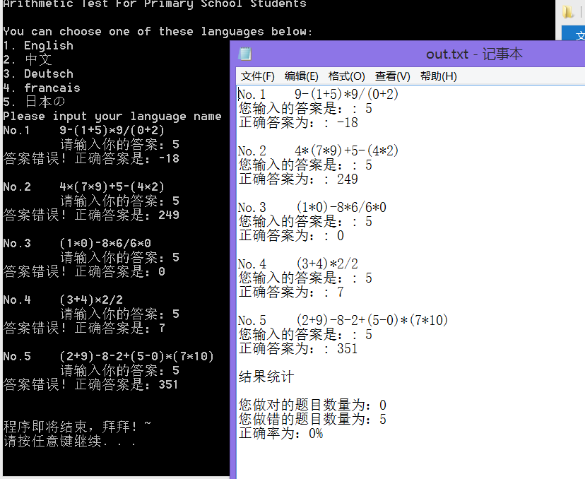The width and height of the screenshot is (585, 479).
Task: Click Notepad line 'No.1 9-(1+5)*9/(0+2)'
Action: coord(318,94)
